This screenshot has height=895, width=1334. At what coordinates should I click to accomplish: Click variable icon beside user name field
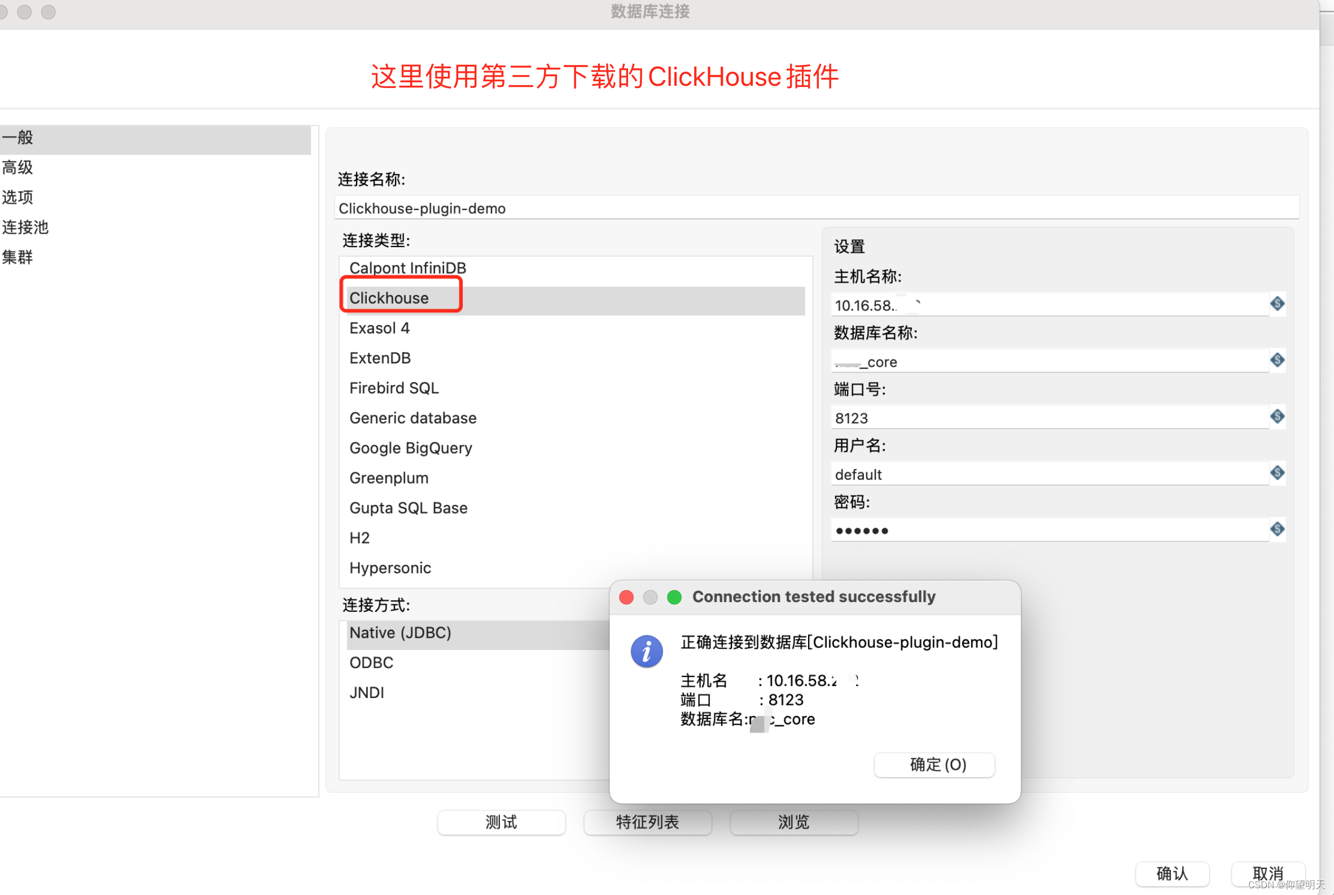coord(1277,473)
